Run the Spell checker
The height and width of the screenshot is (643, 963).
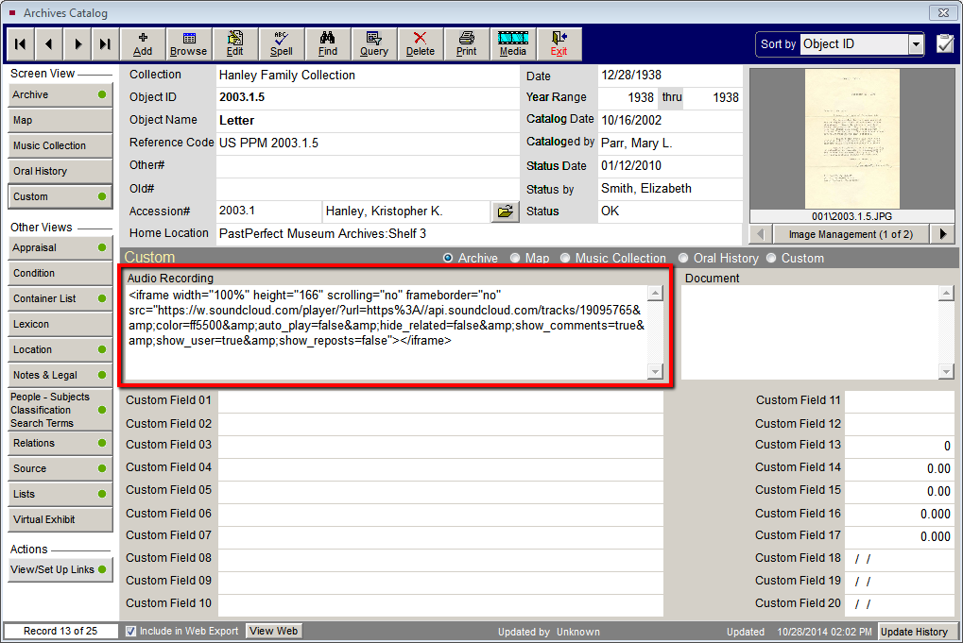281,43
